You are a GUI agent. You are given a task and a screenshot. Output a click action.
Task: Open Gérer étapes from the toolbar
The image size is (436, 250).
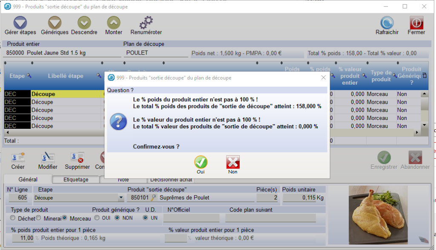(20, 23)
